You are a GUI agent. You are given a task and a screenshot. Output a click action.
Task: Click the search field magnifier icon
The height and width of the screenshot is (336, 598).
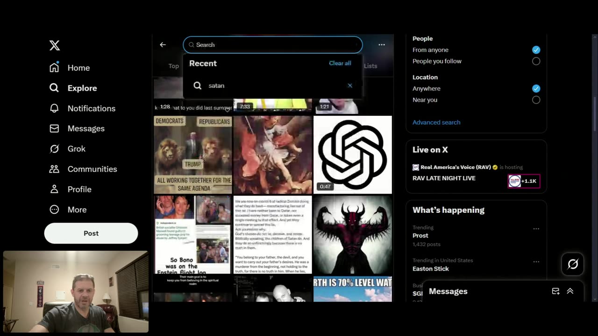click(192, 45)
